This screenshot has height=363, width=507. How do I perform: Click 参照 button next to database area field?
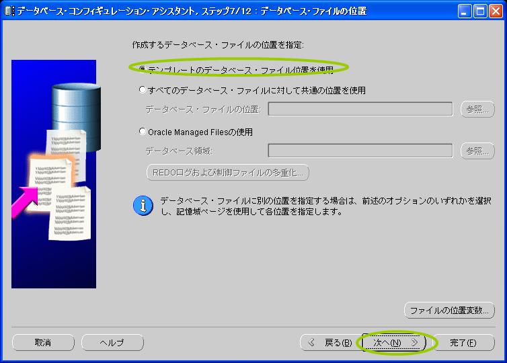[x=477, y=151]
